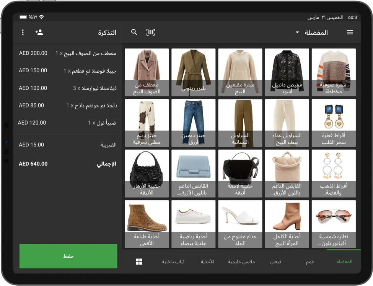Screen dimensions: 373x286
Task: Expand the المفضلة category dropdown arrow
Action: (x=296, y=32)
